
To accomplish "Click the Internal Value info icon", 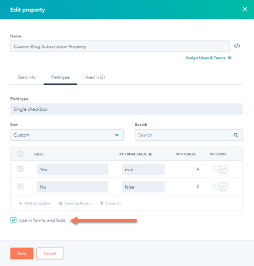I will pyautogui.click(x=150, y=154).
